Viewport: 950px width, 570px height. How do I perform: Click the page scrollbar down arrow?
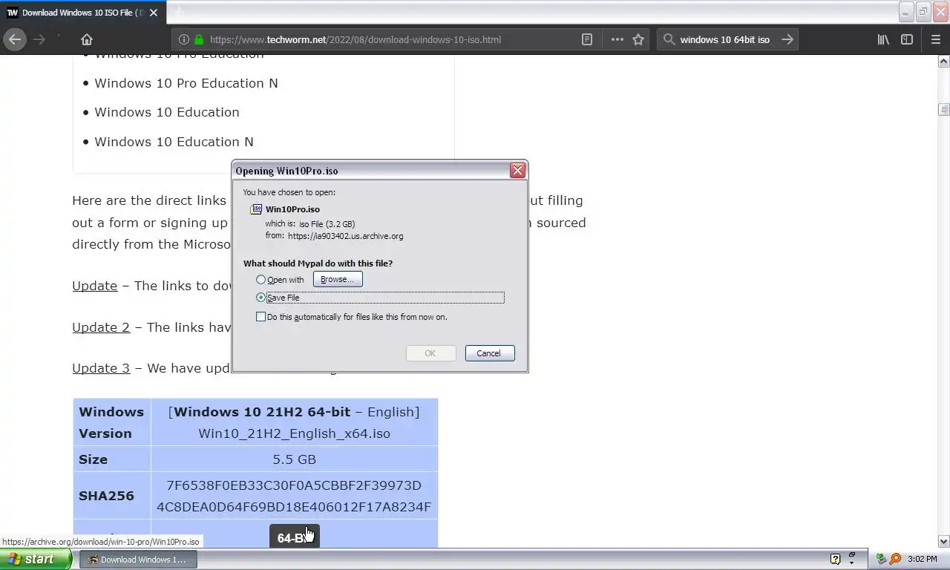tap(944, 541)
